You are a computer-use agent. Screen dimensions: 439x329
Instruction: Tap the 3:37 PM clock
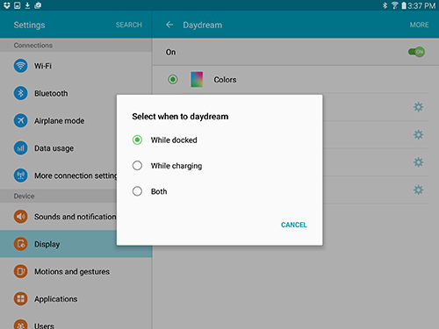tap(421, 5)
